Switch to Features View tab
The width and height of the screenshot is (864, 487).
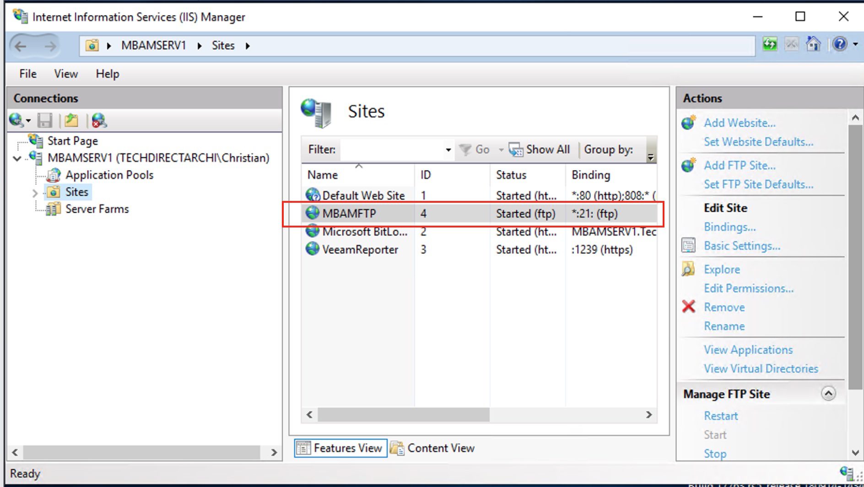click(340, 448)
